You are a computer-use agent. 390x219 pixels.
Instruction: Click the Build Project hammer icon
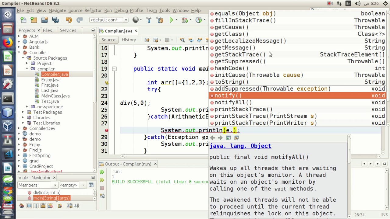click(149, 20)
